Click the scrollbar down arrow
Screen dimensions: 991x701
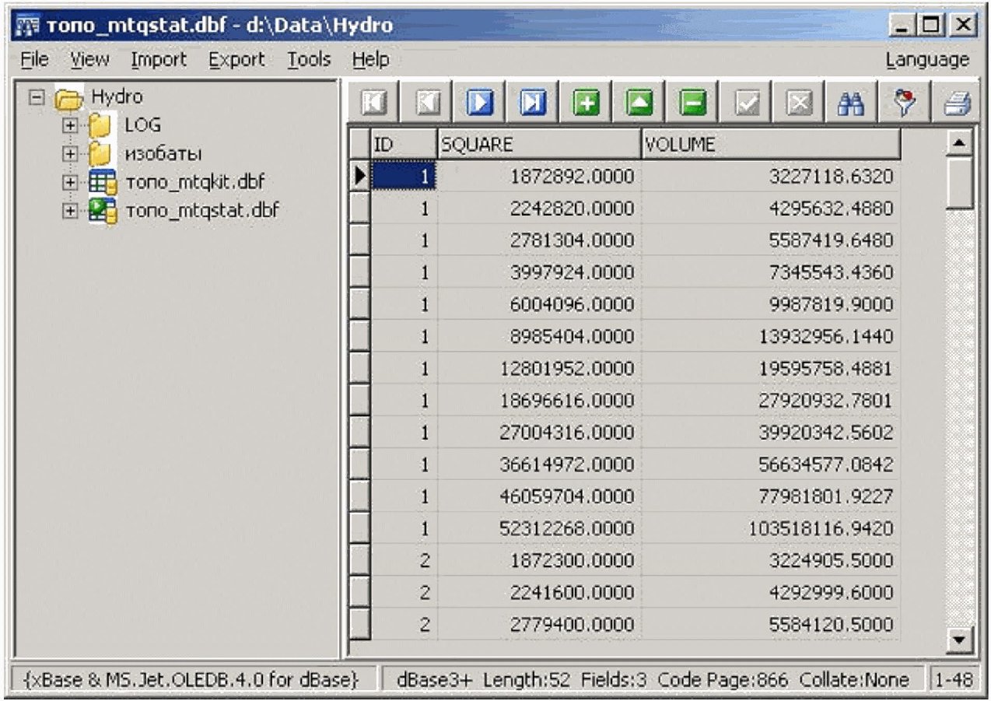960,640
